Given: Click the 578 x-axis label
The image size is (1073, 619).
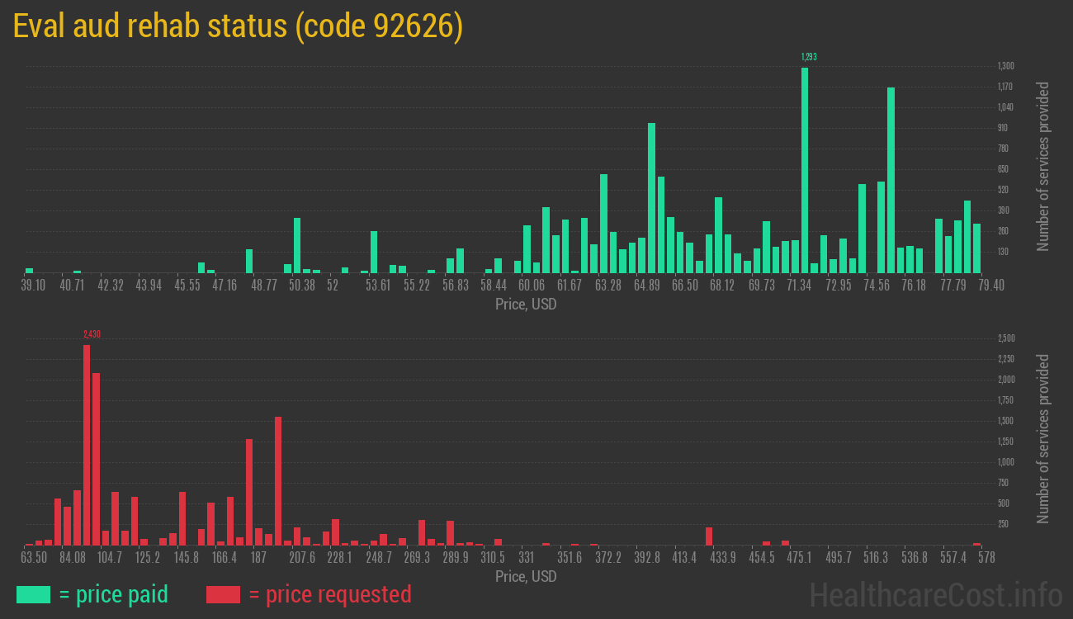Looking at the screenshot, I should click(986, 558).
